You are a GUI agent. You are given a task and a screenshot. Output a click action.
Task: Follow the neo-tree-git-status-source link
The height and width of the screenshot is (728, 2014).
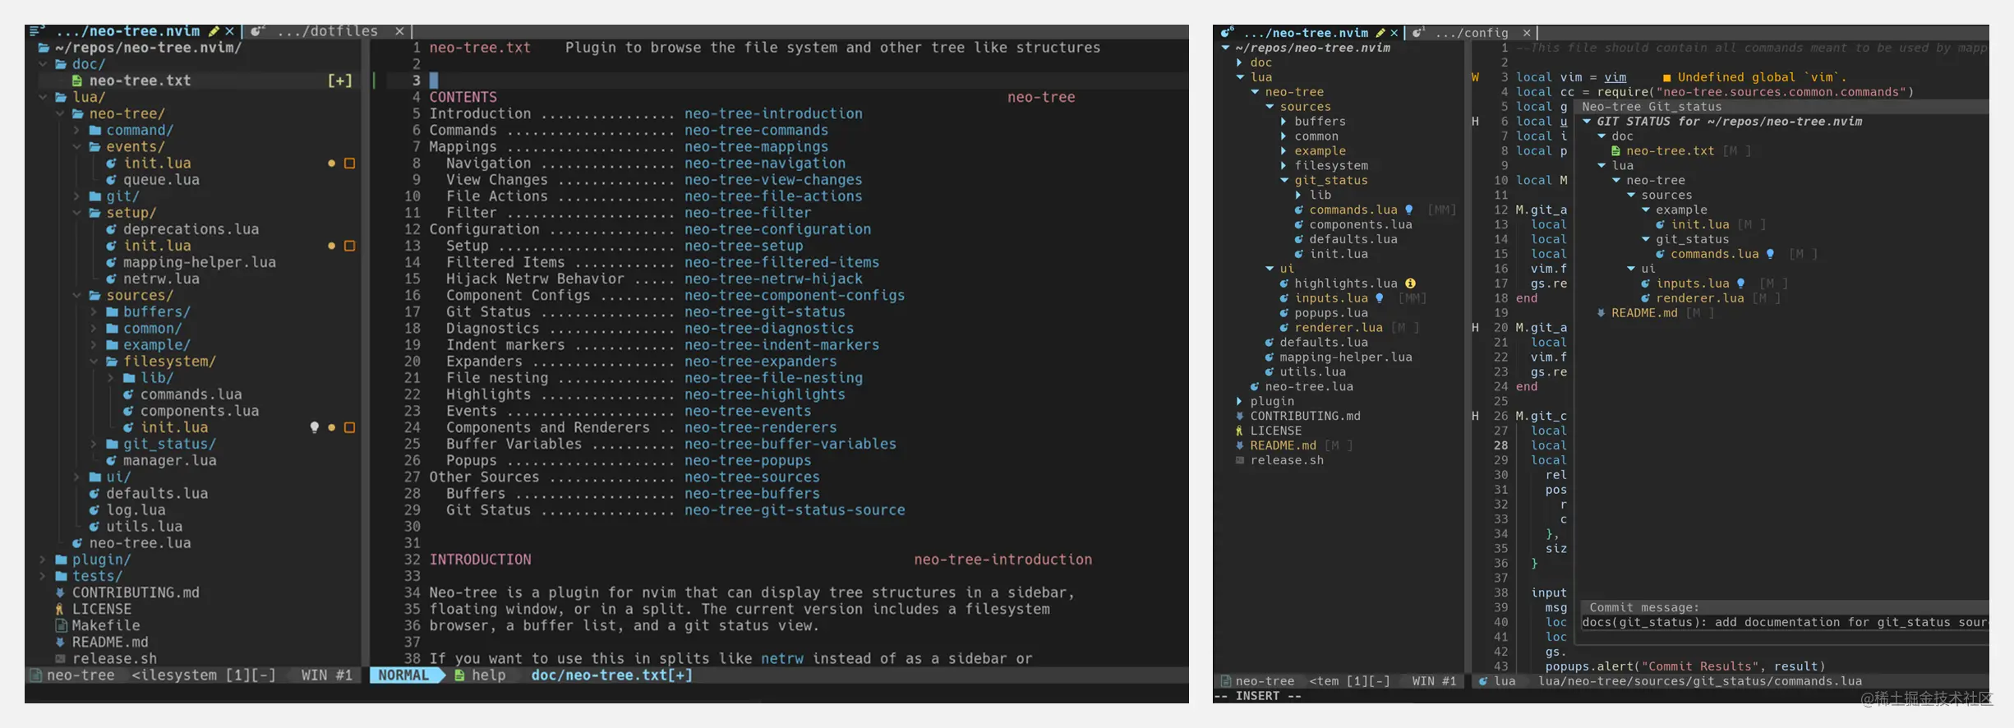tap(795, 510)
